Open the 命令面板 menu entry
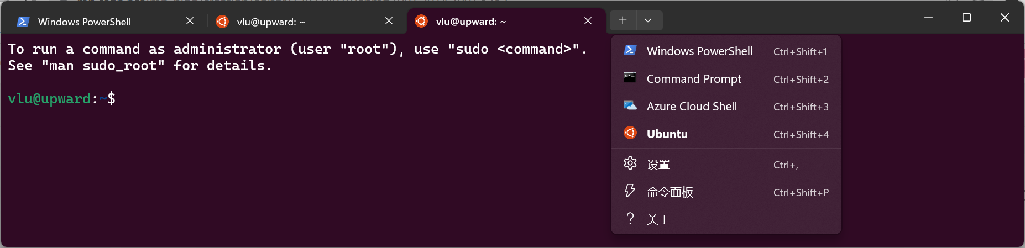Image resolution: width=1025 pixels, height=248 pixels. click(726, 192)
